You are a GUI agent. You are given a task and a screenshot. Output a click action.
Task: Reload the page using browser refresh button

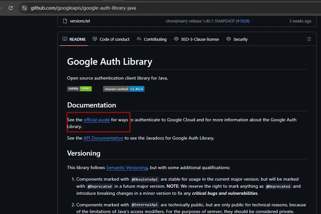11,8
